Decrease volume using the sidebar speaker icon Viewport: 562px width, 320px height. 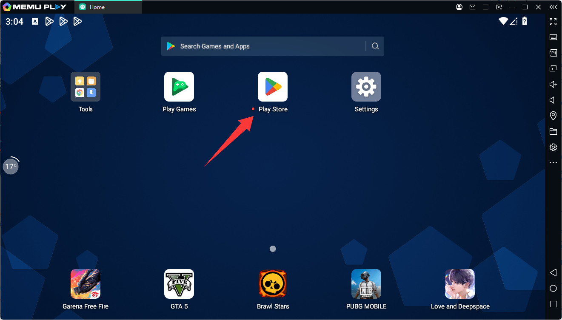553,100
